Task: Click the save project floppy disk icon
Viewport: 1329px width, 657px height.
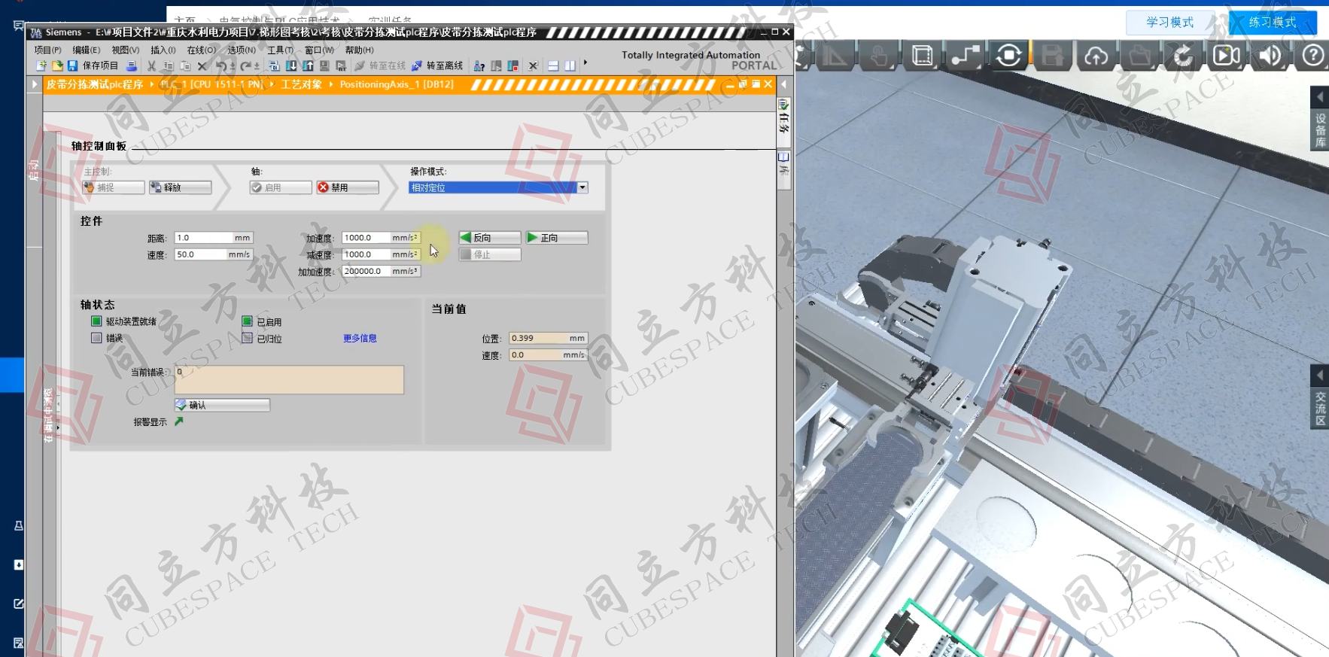Action: (x=73, y=66)
